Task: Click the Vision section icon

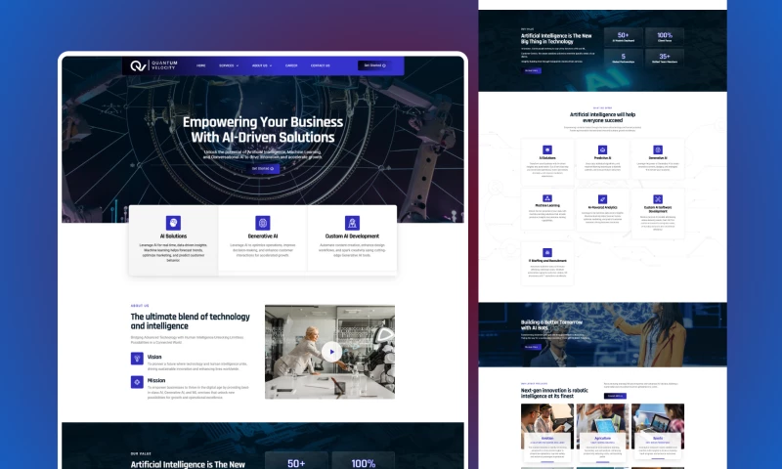Action: click(137, 359)
